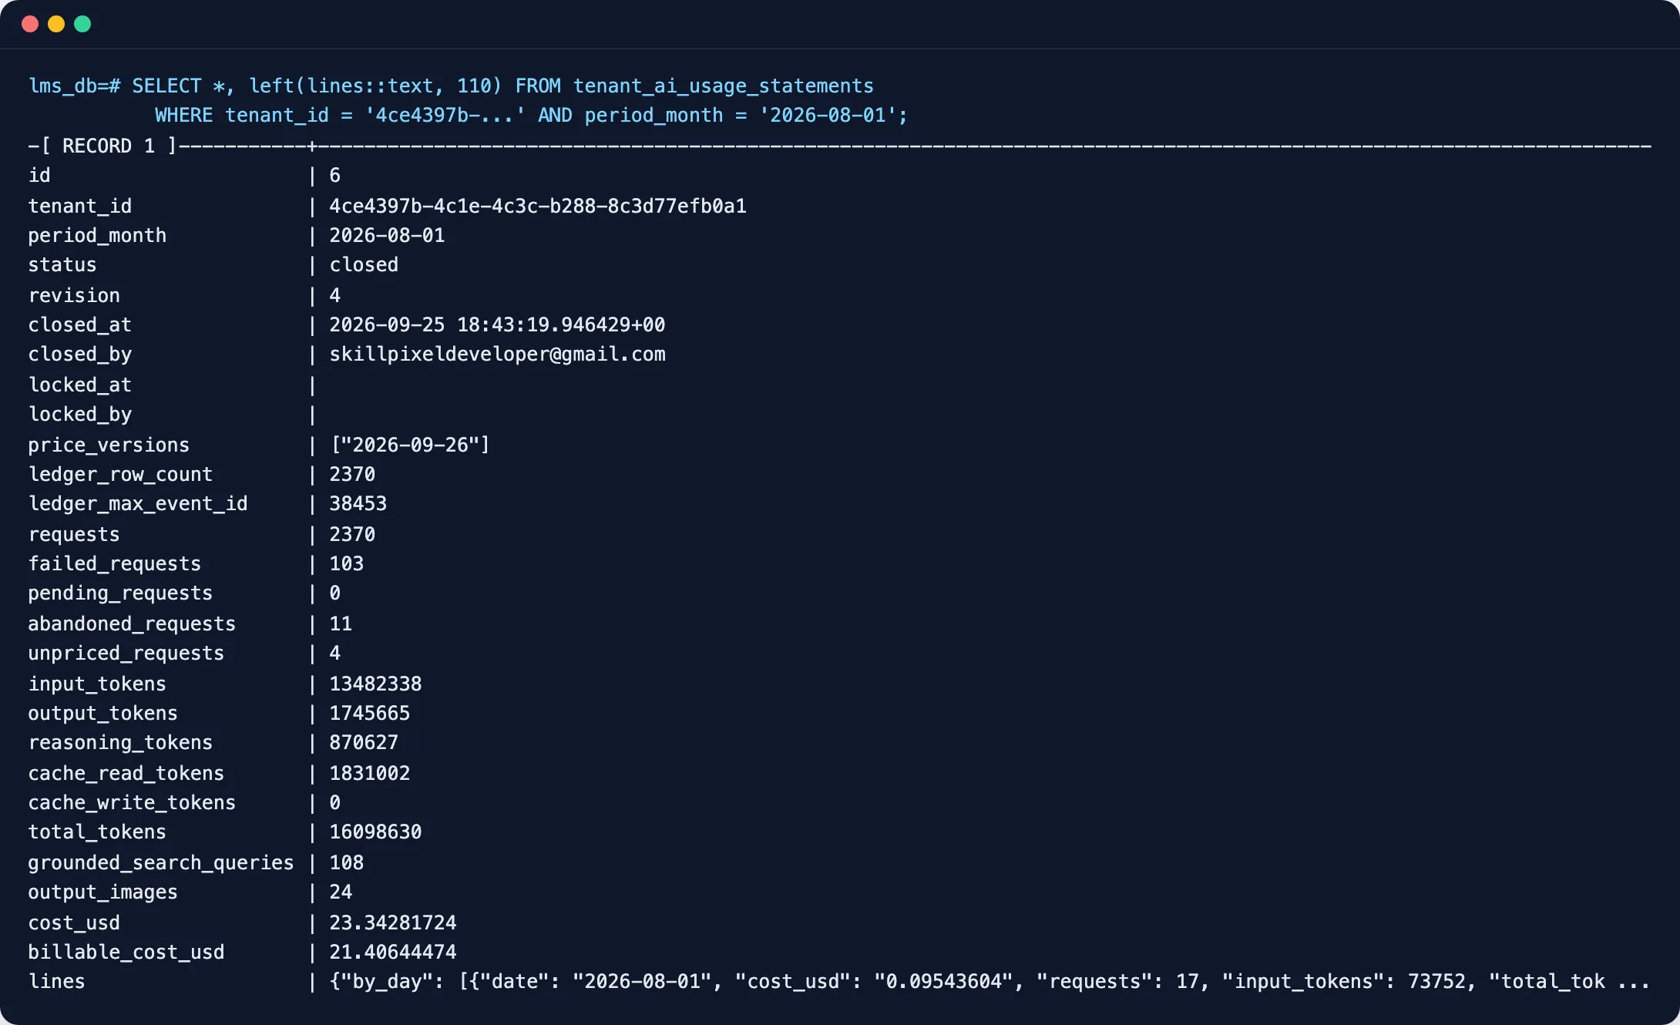The image size is (1680, 1025).
Task: Click the price_versions array value
Action: click(x=410, y=445)
